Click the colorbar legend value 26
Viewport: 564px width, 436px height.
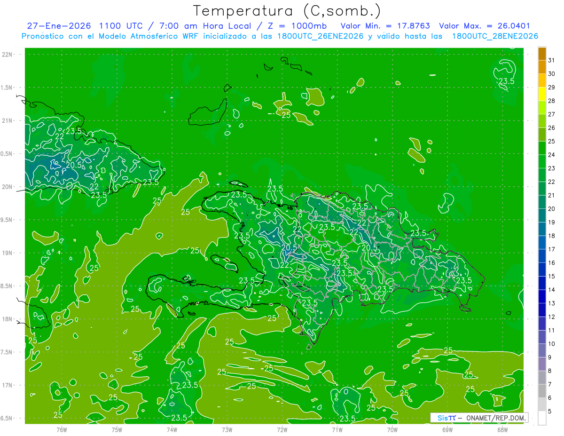[x=552, y=127]
